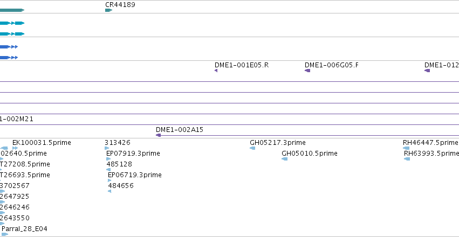Click the DME1-012 marker at right edge

[x=427, y=71]
